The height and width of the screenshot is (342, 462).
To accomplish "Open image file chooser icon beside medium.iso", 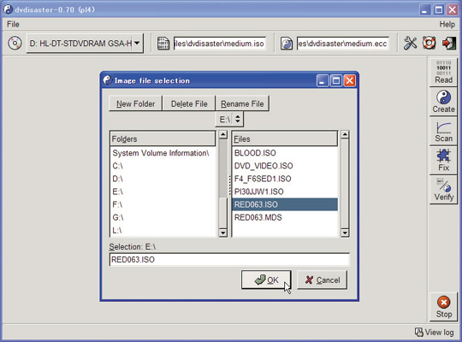I will click(163, 44).
